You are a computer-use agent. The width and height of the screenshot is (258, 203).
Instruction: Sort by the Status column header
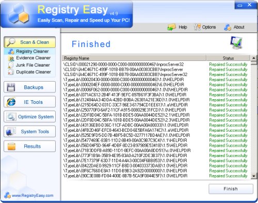point(228,58)
